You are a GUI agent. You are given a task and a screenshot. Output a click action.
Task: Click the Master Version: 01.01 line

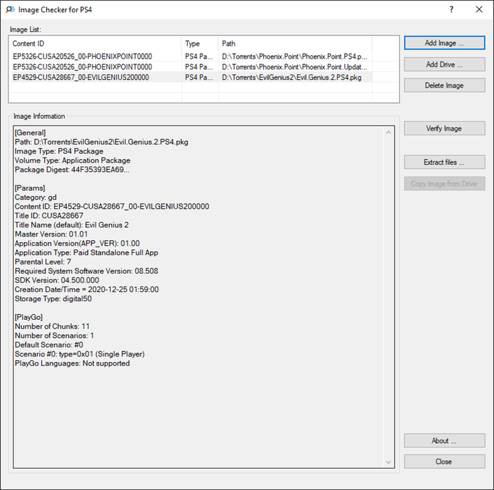coord(51,234)
